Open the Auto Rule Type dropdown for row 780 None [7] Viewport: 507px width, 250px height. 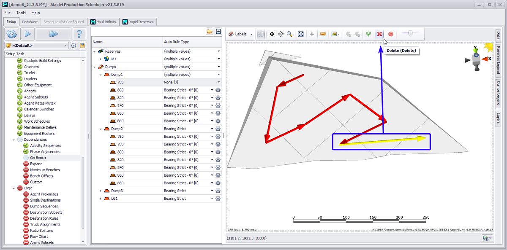pos(219,82)
